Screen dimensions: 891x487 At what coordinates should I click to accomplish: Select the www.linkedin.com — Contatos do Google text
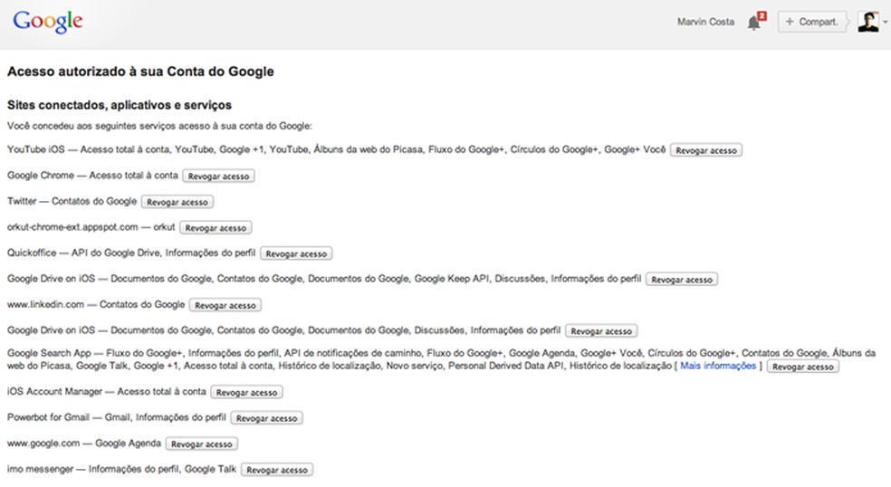[x=96, y=304]
